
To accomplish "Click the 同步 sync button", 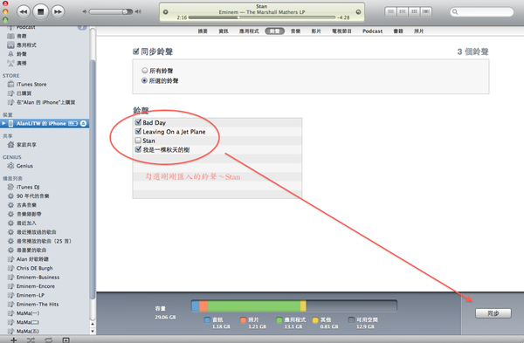I will point(493,313).
